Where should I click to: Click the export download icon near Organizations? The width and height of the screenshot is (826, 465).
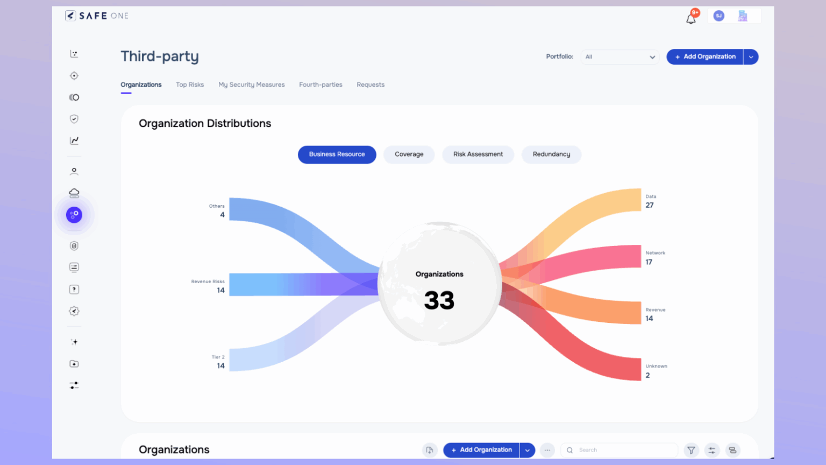(x=430, y=450)
